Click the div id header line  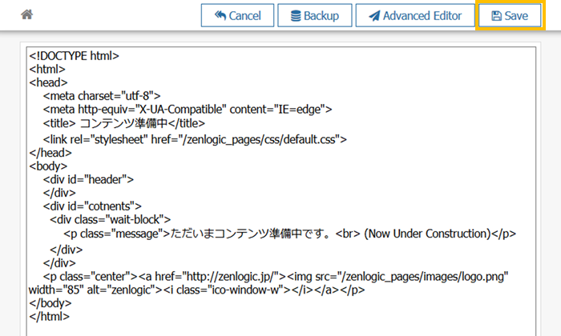click(x=88, y=179)
